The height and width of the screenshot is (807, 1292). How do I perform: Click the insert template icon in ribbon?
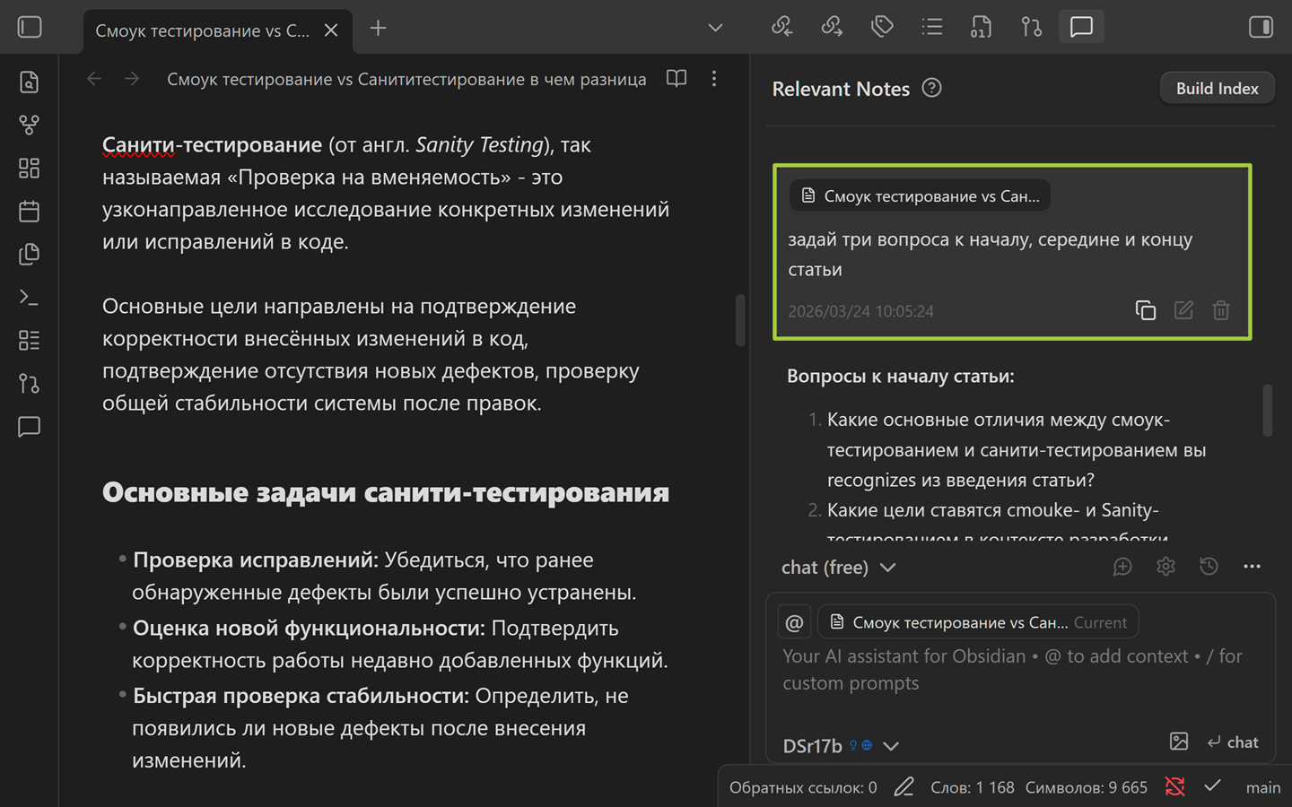pos(29,254)
